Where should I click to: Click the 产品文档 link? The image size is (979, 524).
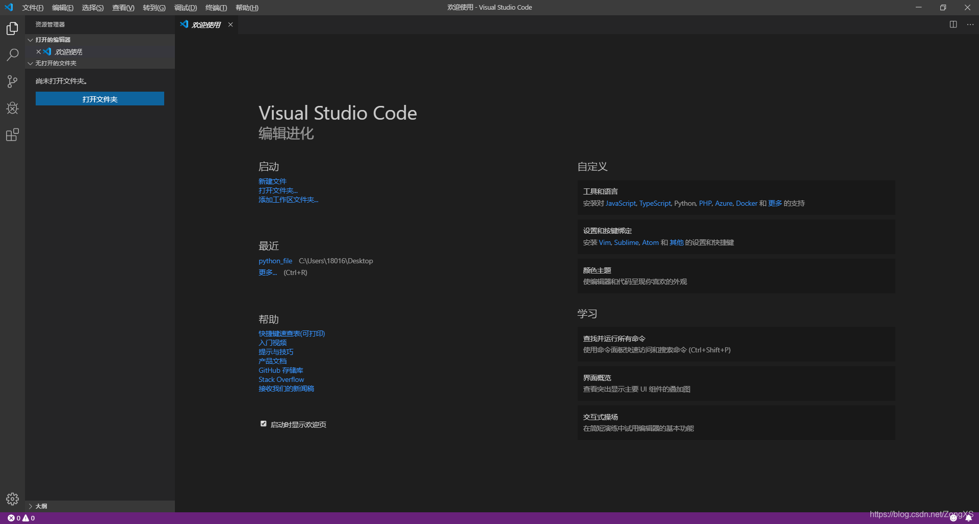point(272,361)
